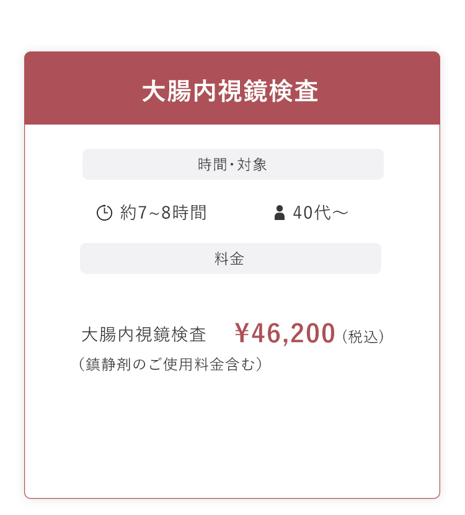Click the 料金 gray section label

click(x=231, y=258)
